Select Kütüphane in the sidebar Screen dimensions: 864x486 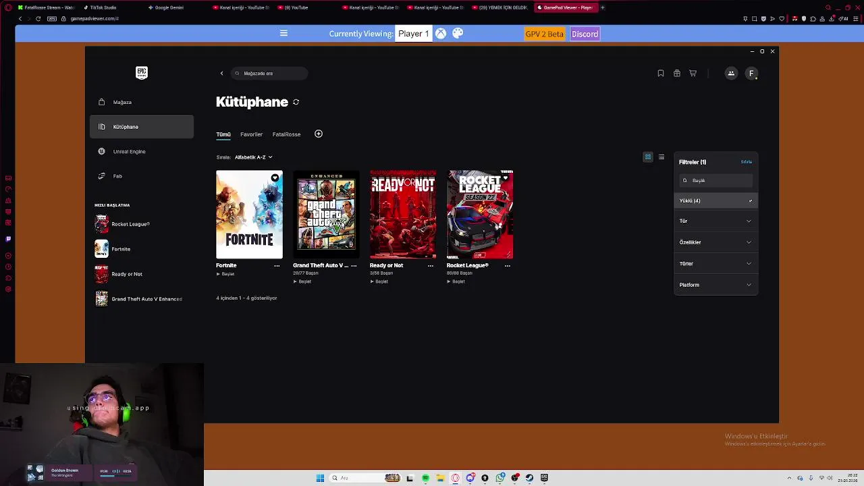[x=142, y=127]
